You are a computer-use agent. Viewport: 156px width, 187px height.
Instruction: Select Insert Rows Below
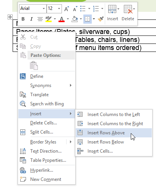click(x=114, y=142)
